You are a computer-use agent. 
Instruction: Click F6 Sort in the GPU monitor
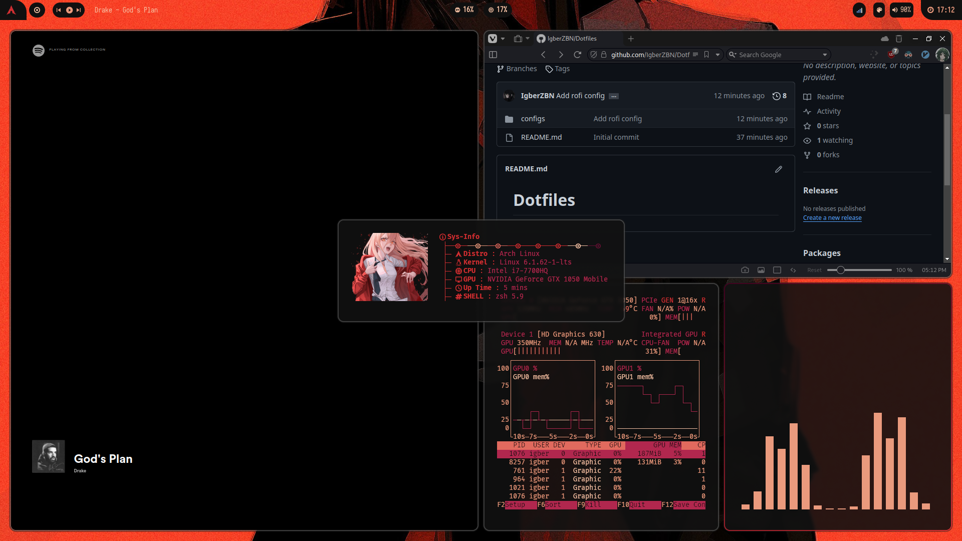coord(556,504)
